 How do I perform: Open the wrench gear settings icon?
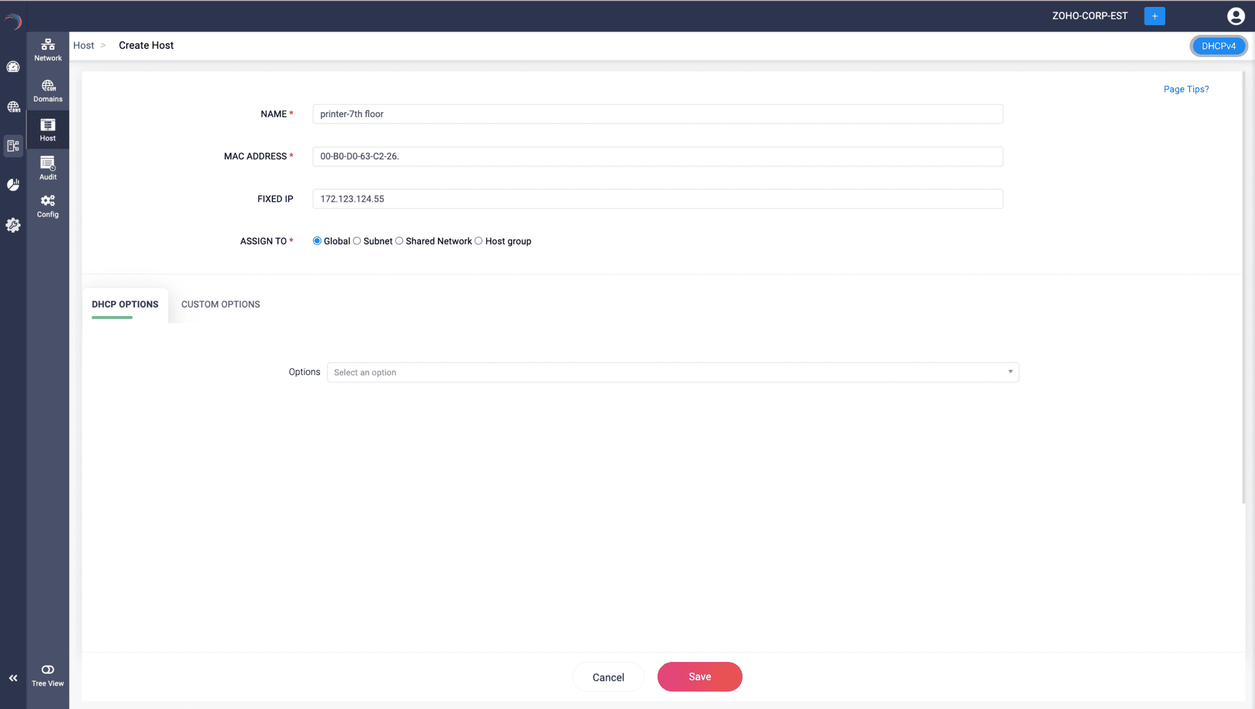13,225
